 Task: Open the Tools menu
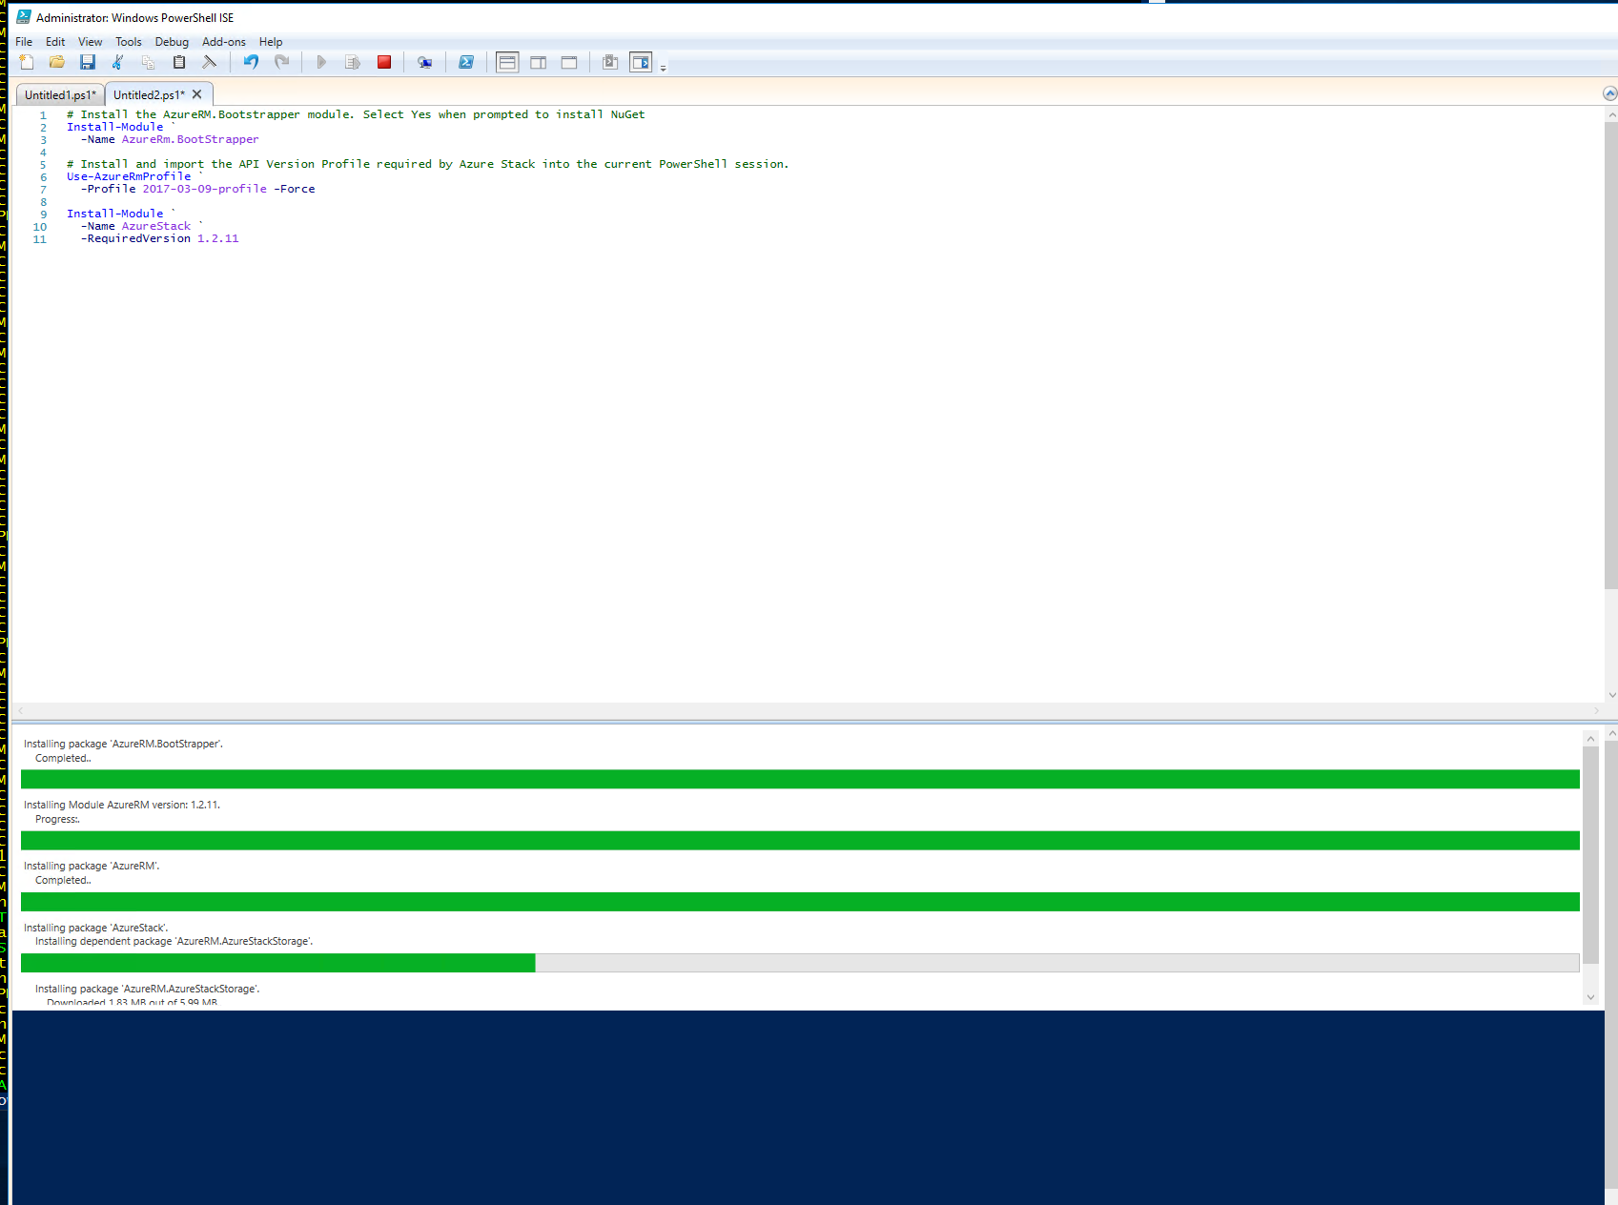(x=129, y=42)
